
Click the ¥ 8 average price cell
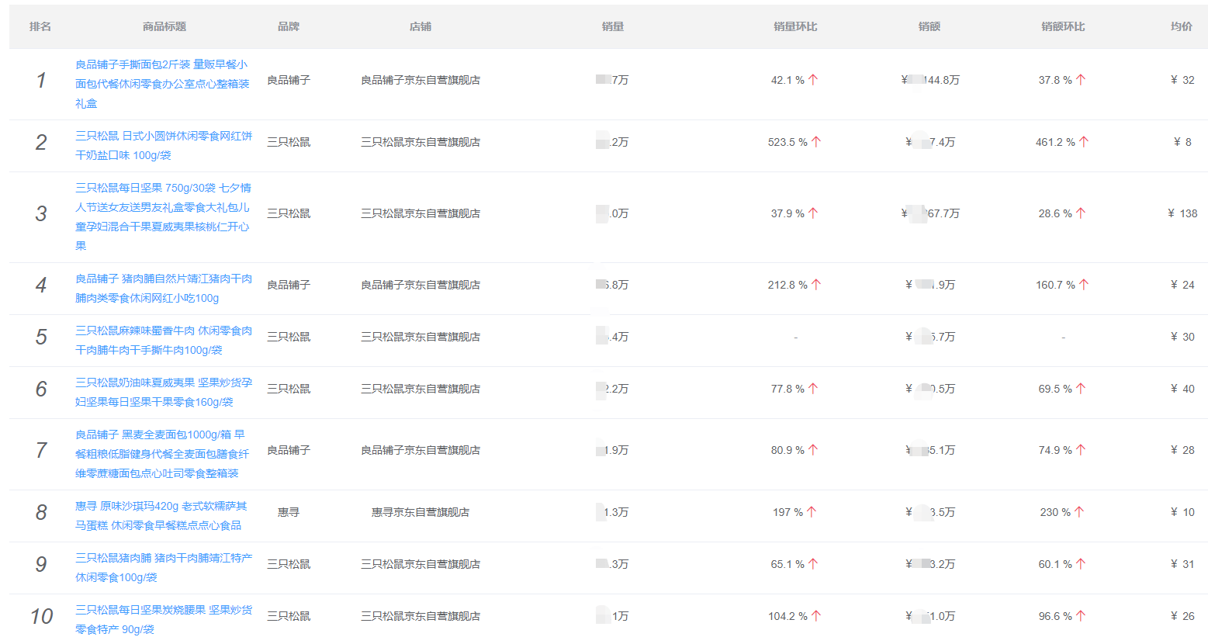coord(1182,142)
